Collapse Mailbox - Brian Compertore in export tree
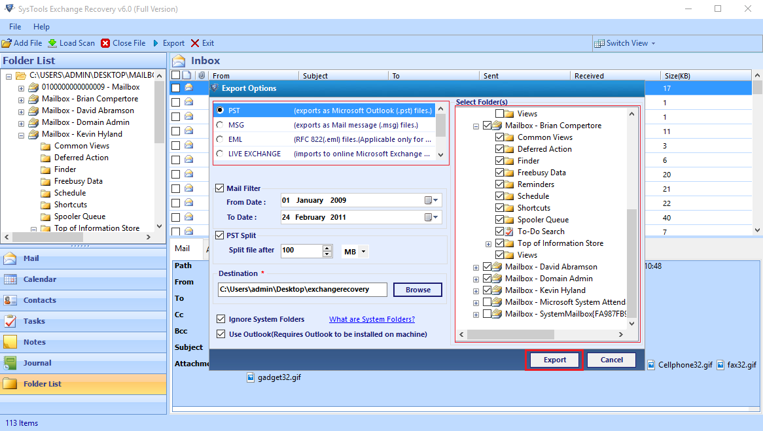The height and width of the screenshot is (431, 763). coord(476,126)
